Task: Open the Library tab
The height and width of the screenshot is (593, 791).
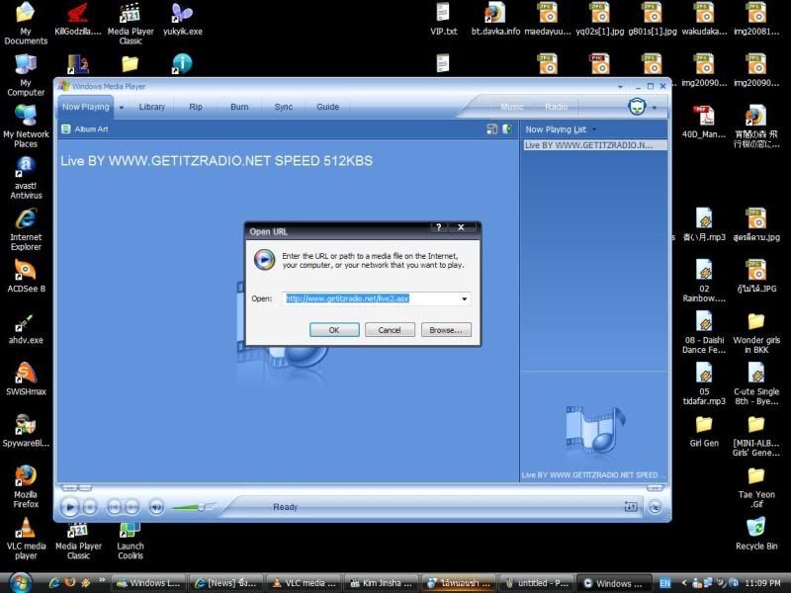Action: tap(152, 107)
